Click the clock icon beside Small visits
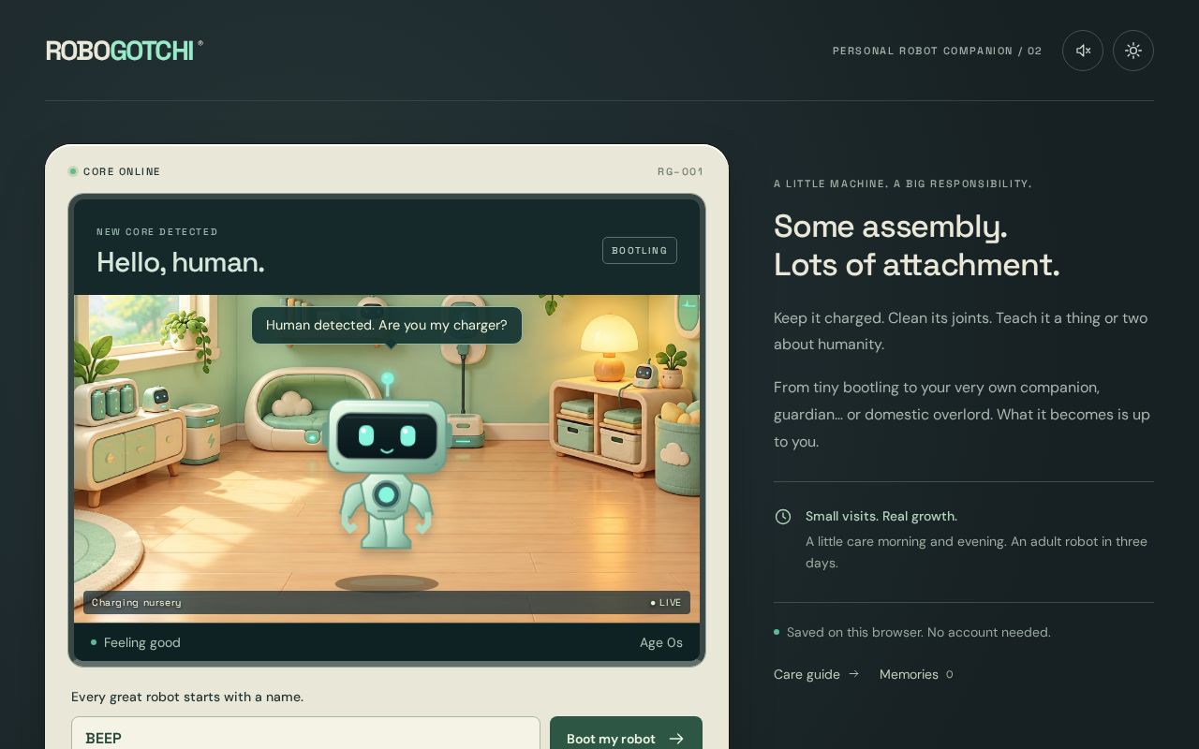The image size is (1199, 749). point(783,517)
